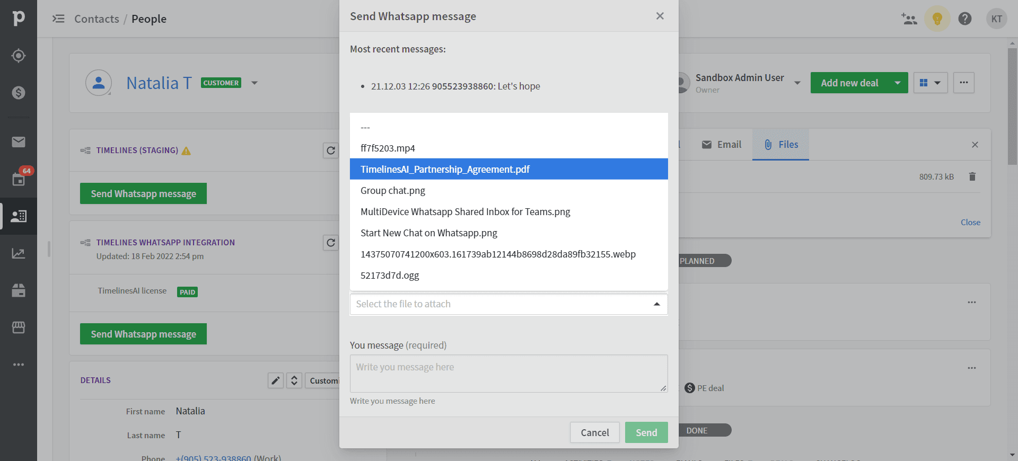Click the Send button in the dialog
Viewport: 1018px width, 461px height.
point(646,432)
